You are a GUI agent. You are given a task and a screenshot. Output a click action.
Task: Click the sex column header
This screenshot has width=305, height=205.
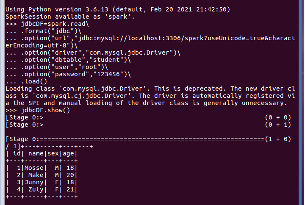click(x=53, y=153)
